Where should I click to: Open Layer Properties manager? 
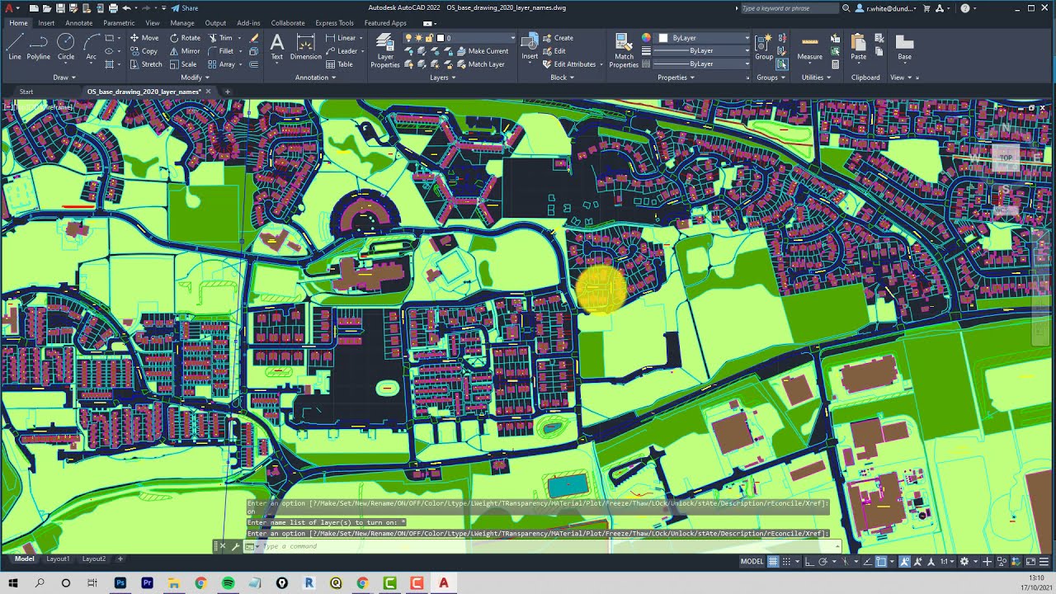click(x=384, y=50)
